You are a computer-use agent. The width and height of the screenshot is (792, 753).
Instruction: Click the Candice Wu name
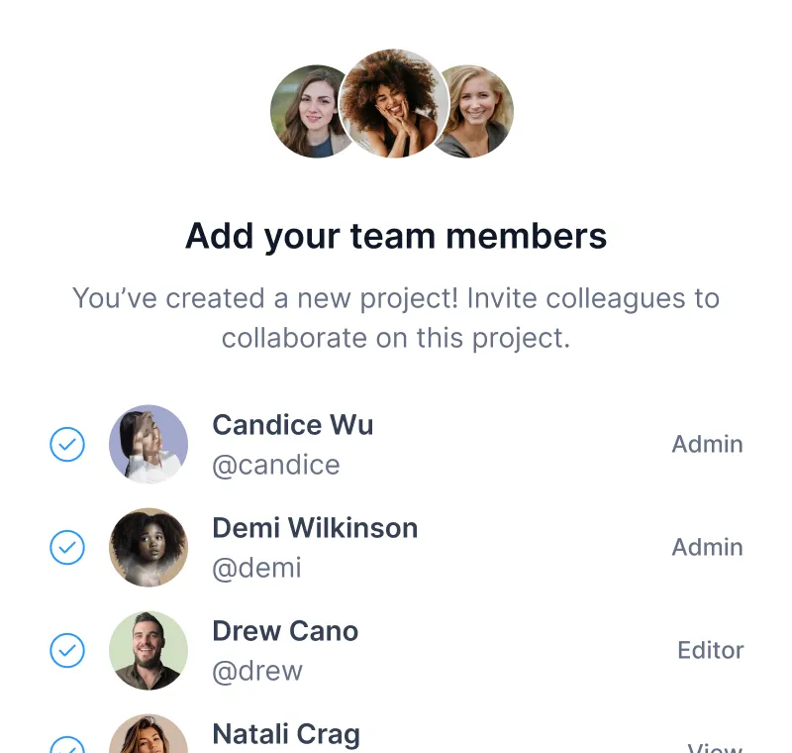pos(293,425)
